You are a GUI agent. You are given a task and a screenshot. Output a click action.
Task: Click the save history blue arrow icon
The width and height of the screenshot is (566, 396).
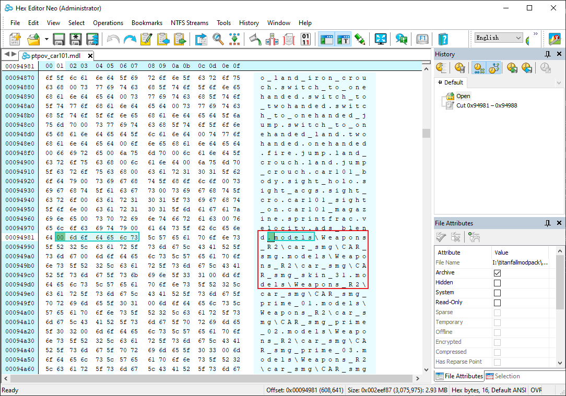point(527,68)
